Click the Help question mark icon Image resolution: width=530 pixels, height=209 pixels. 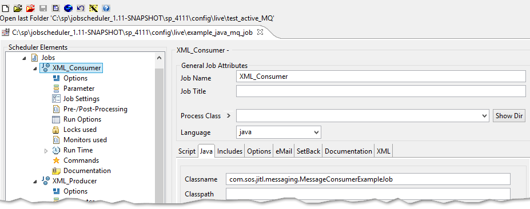point(106,8)
